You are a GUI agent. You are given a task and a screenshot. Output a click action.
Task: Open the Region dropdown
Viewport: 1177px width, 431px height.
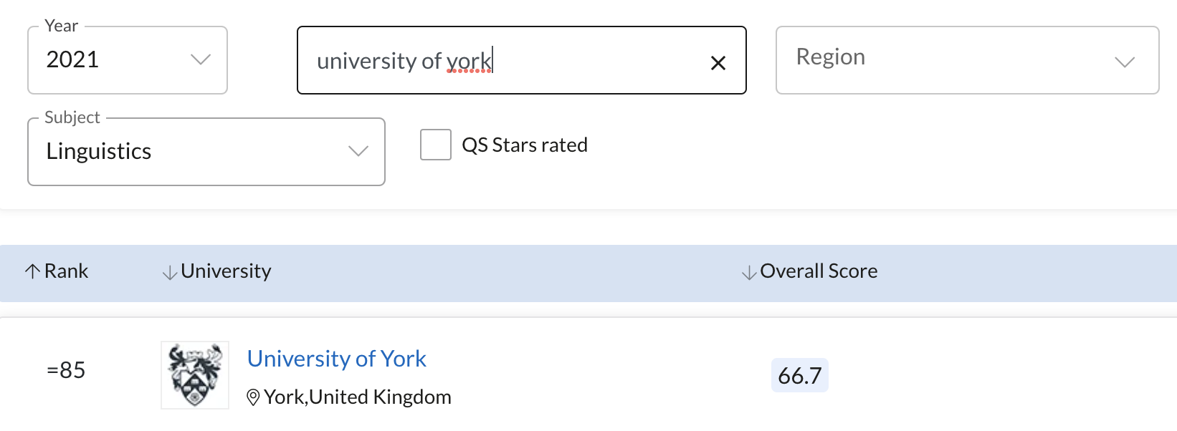click(x=968, y=60)
